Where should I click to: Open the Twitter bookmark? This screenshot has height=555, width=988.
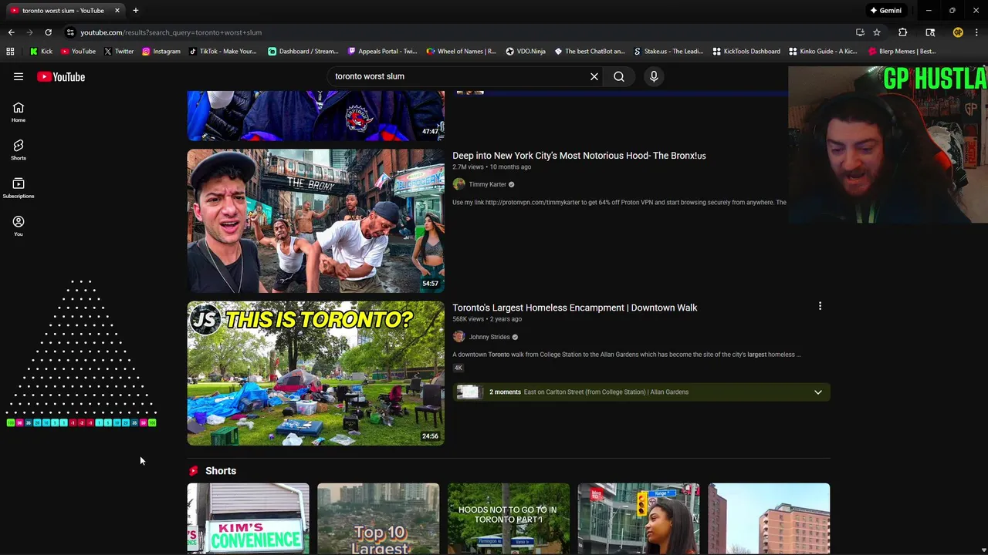118,52
